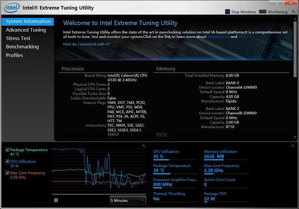Click the Memory section heading
Screen dimensions: 299x209
point(166,69)
